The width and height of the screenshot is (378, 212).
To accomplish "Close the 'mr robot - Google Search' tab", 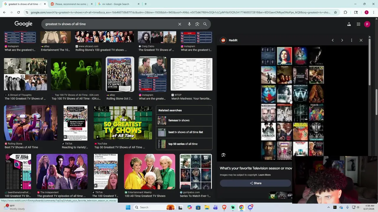I will (x=139, y=4).
